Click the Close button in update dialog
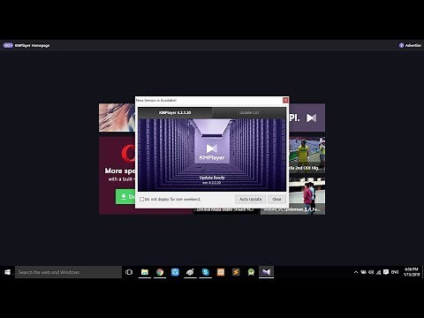This screenshot has height=318, width=424. [x=276, y=200]
